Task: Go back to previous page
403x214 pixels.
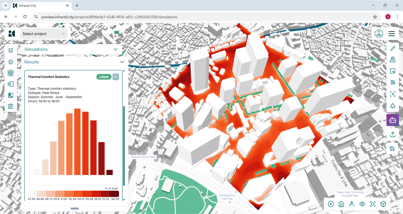Action: (6, 17)
